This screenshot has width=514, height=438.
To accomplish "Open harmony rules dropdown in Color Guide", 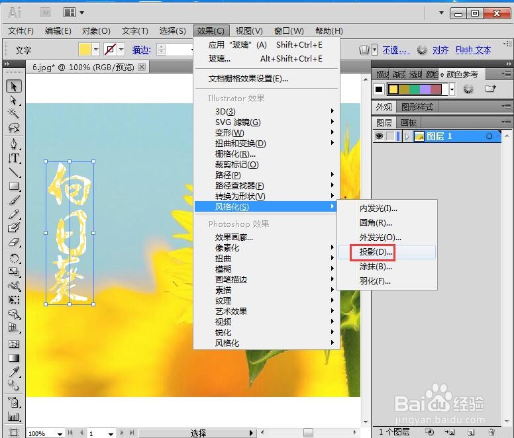I will [x=452, y=89].
